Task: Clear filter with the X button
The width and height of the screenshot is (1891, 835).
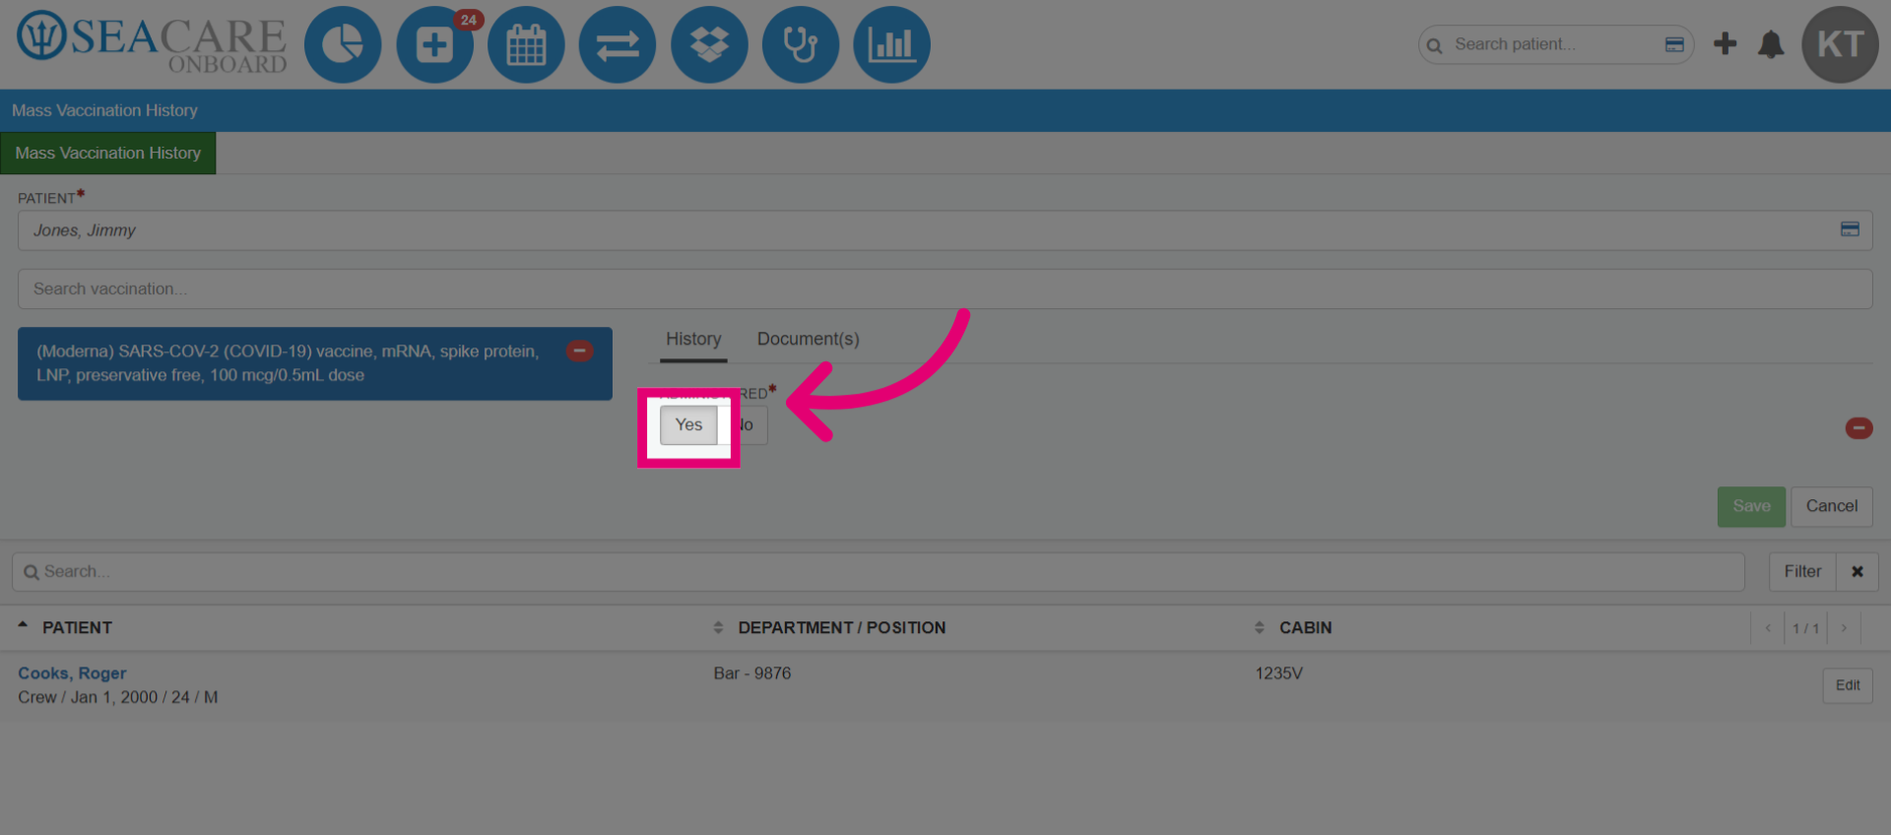Action: pos(1857,571)
